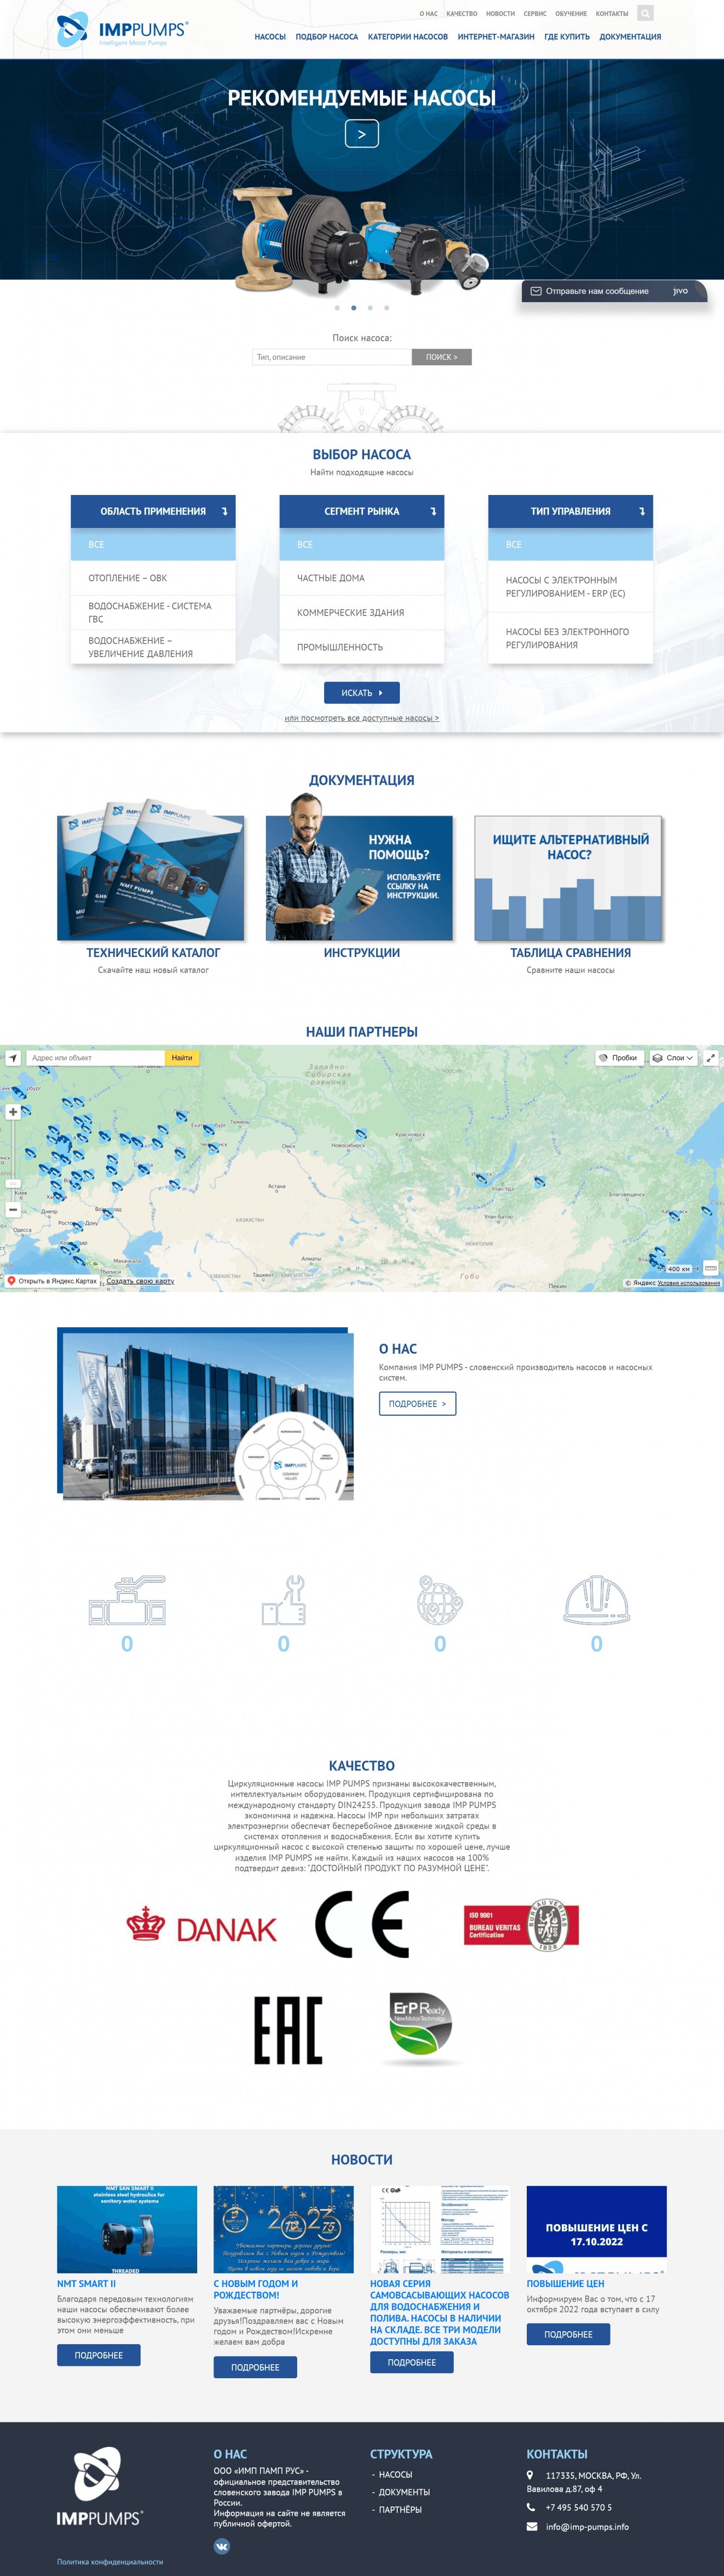Open НАСОСЫ in main navigation
The height and width of the screenshot is (2576, 724).
tap(270, 37)
